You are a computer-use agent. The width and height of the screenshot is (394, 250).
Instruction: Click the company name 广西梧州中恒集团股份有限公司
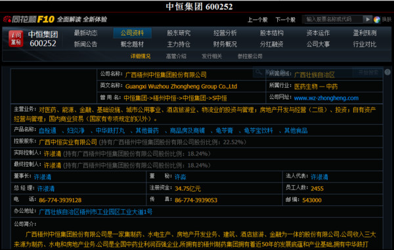coord(166,75)
